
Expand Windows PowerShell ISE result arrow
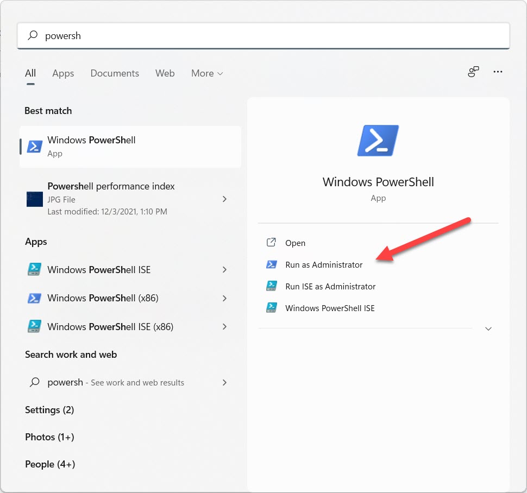pos(224,270)
